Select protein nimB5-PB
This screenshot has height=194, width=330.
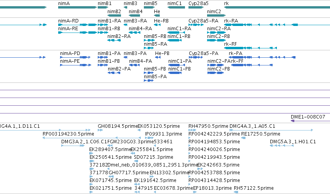(149, 73)
